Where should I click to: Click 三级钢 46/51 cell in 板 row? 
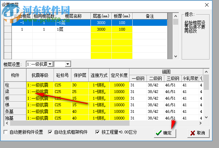click(x=173, y=98)
